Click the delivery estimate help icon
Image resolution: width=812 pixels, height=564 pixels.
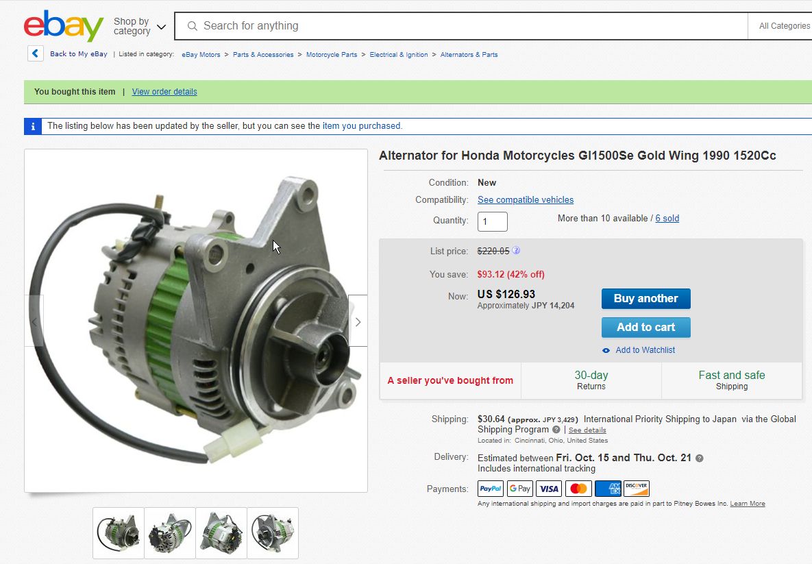click(x=699, y=458)
